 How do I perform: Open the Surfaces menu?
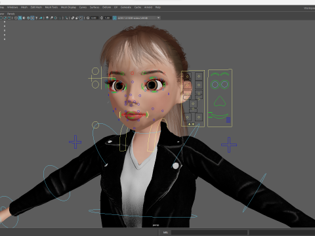pos(94,7)
